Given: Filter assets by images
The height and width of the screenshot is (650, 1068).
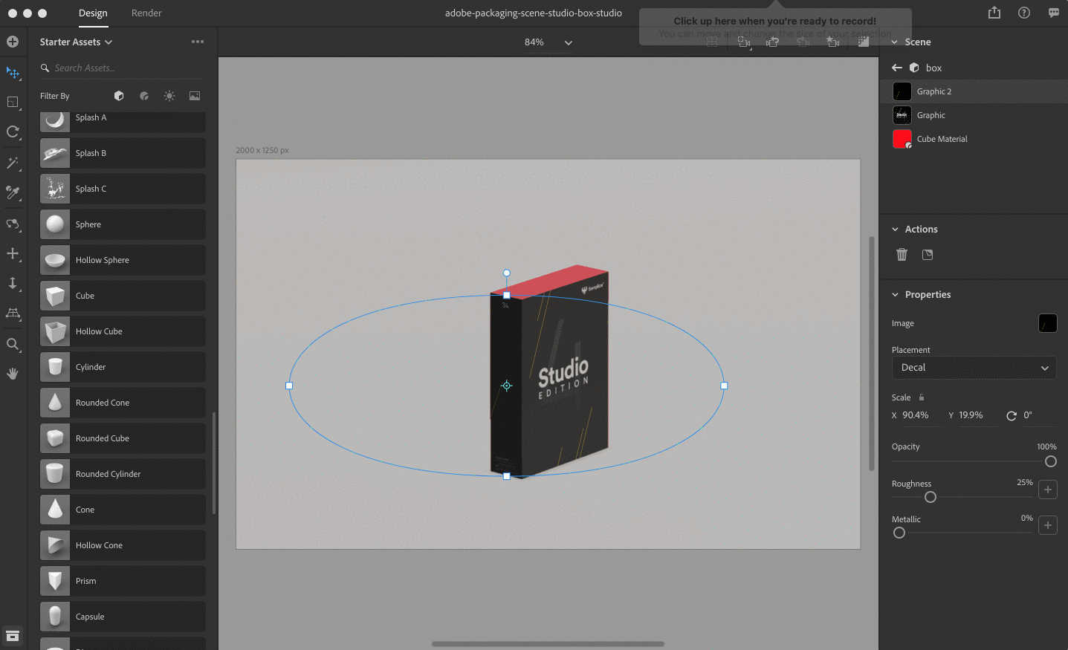Looking at the screenshot, I should (195, 96).
